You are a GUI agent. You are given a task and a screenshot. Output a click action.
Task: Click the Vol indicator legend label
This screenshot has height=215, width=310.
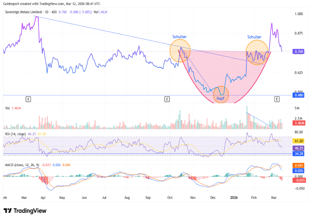(x=7, y=108)
